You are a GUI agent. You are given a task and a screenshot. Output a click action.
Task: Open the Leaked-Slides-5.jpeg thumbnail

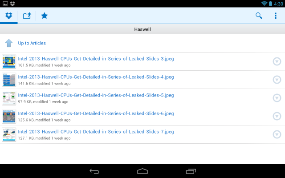(x=9, y=98)
